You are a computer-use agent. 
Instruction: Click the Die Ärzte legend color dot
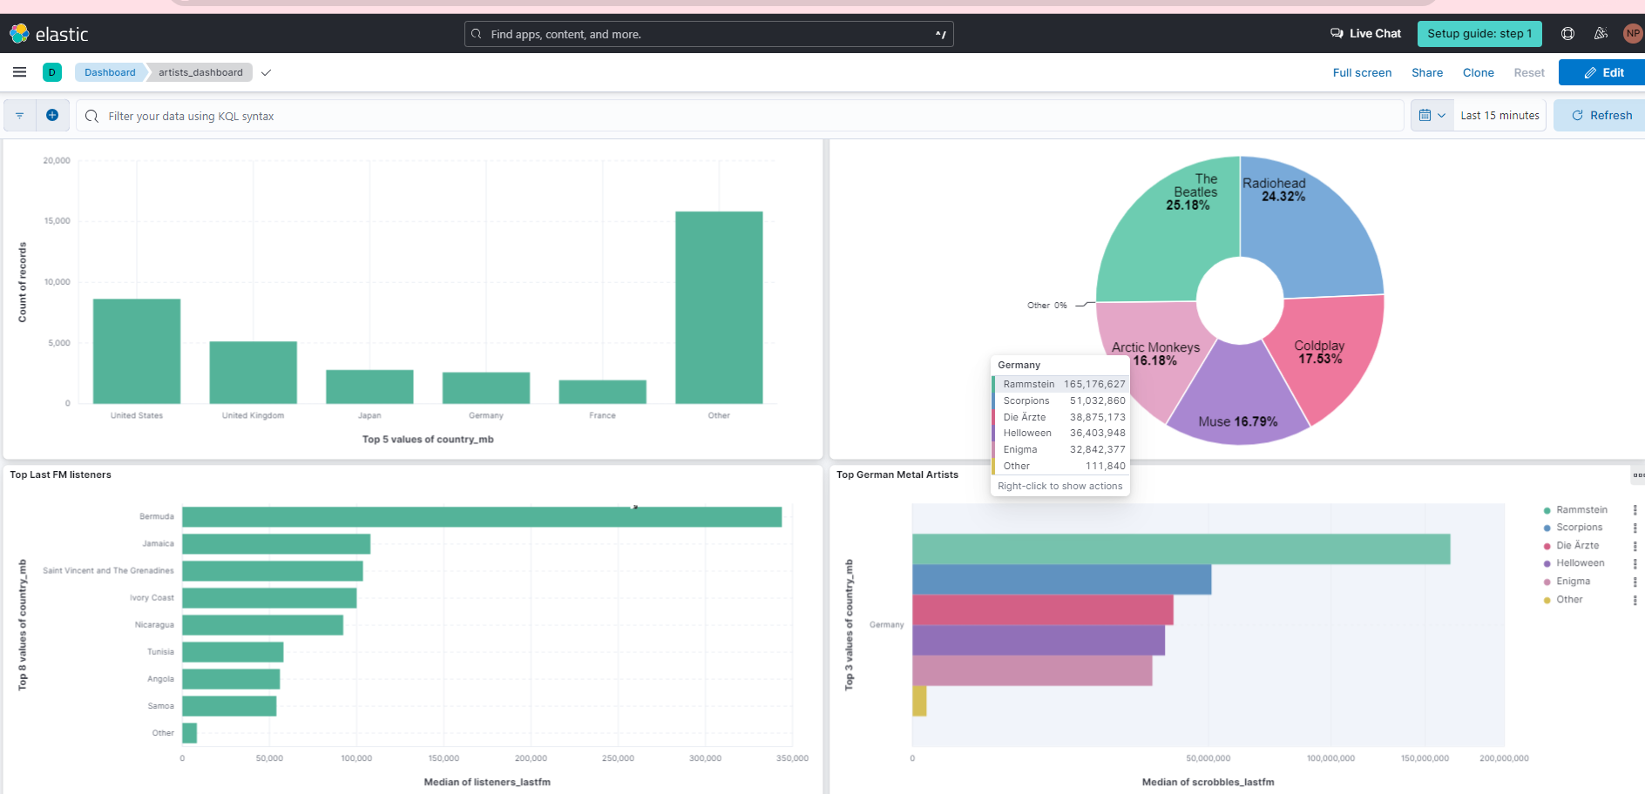tap(1547, 546)
